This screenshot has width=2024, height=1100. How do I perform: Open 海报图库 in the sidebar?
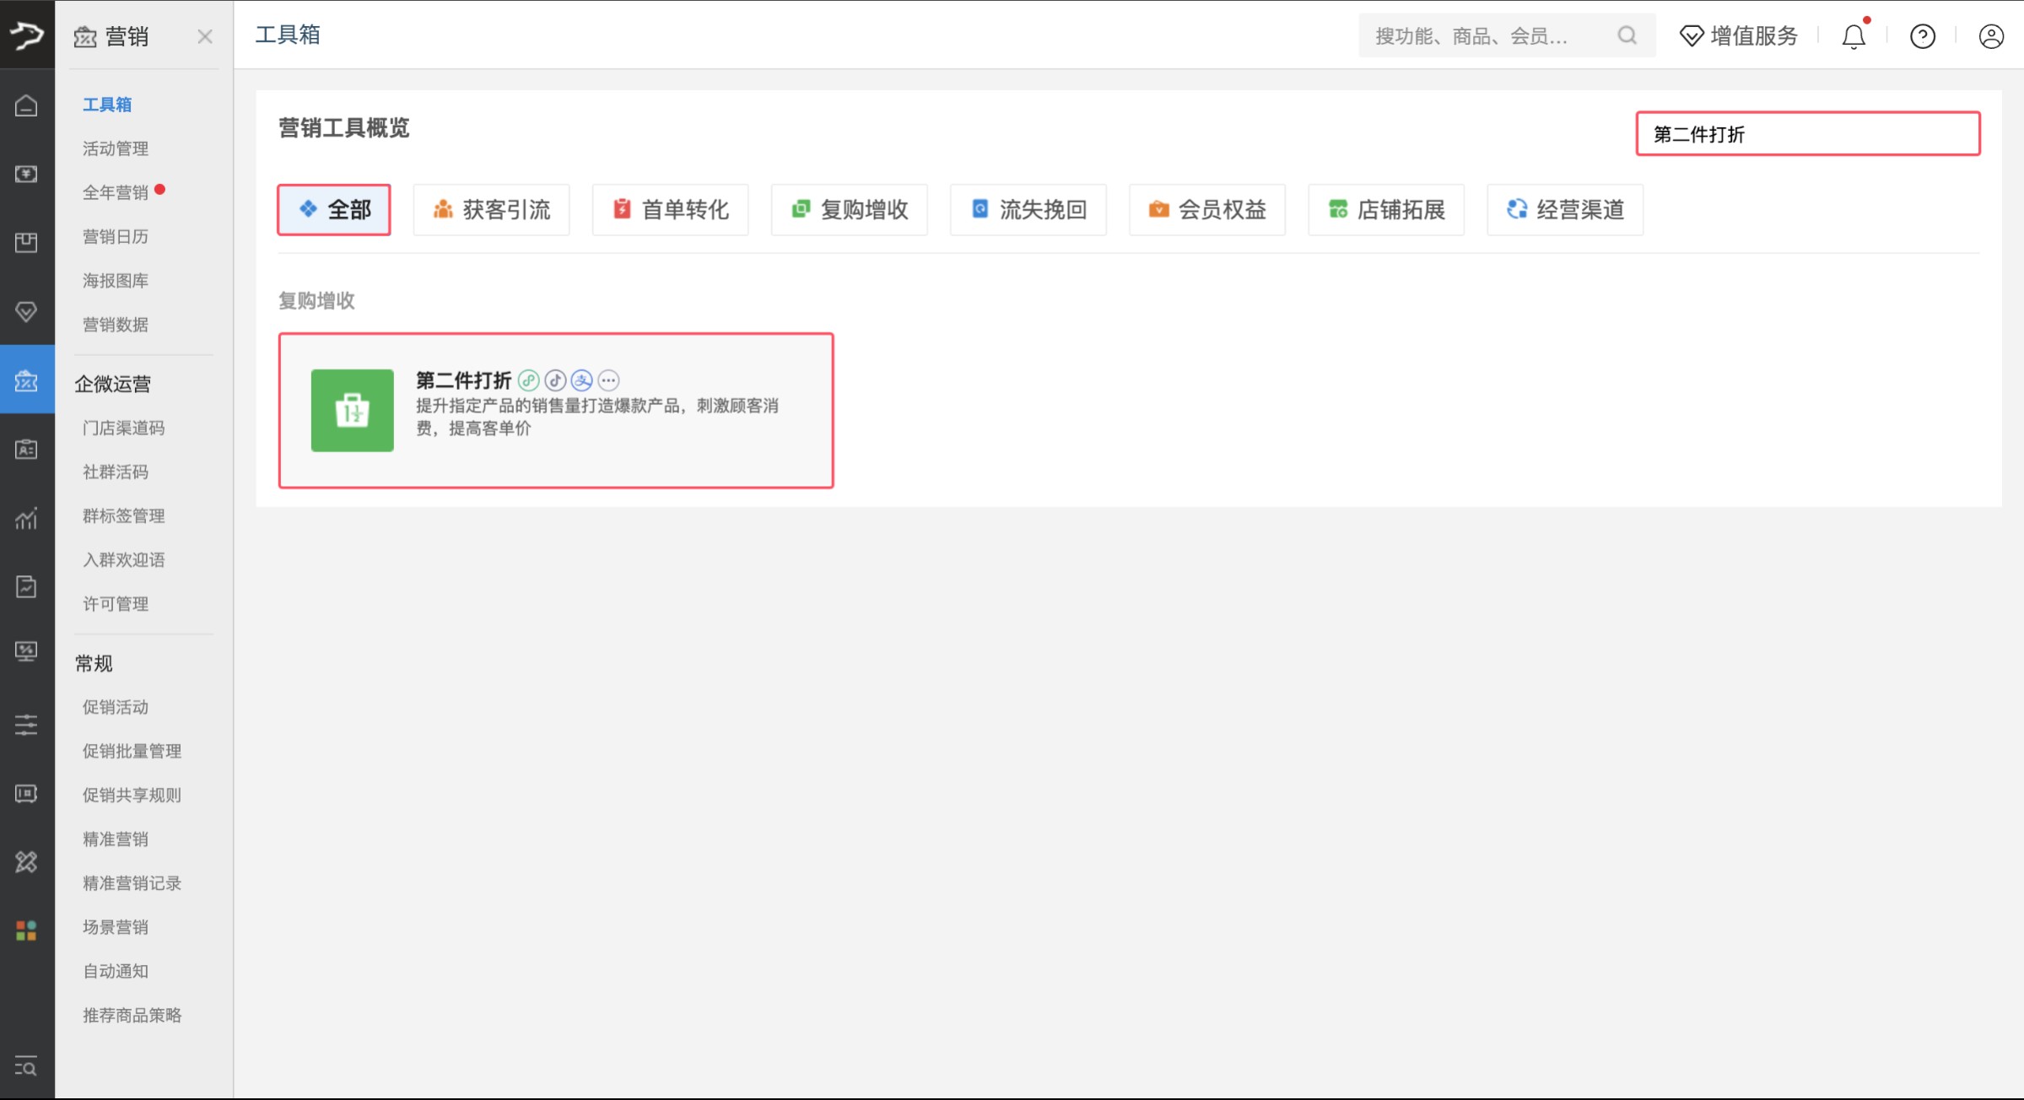tap(116, 280)
